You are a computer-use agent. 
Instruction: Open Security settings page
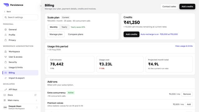(x=21, y=62)
